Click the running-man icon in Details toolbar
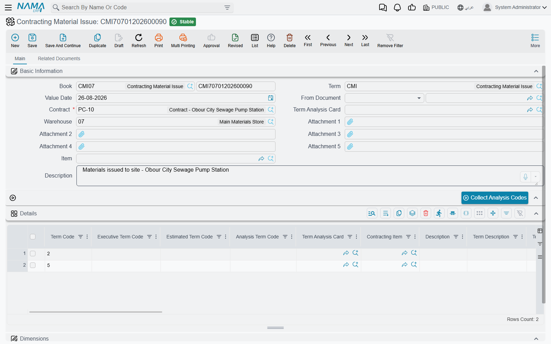The width and height of the screenshot is (551, 344). pos(439,213)
